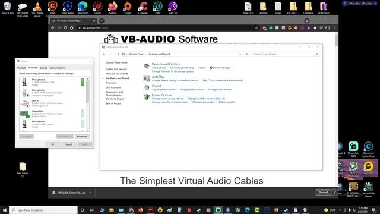Click the bookmark star in address bar

coord(256,28)
